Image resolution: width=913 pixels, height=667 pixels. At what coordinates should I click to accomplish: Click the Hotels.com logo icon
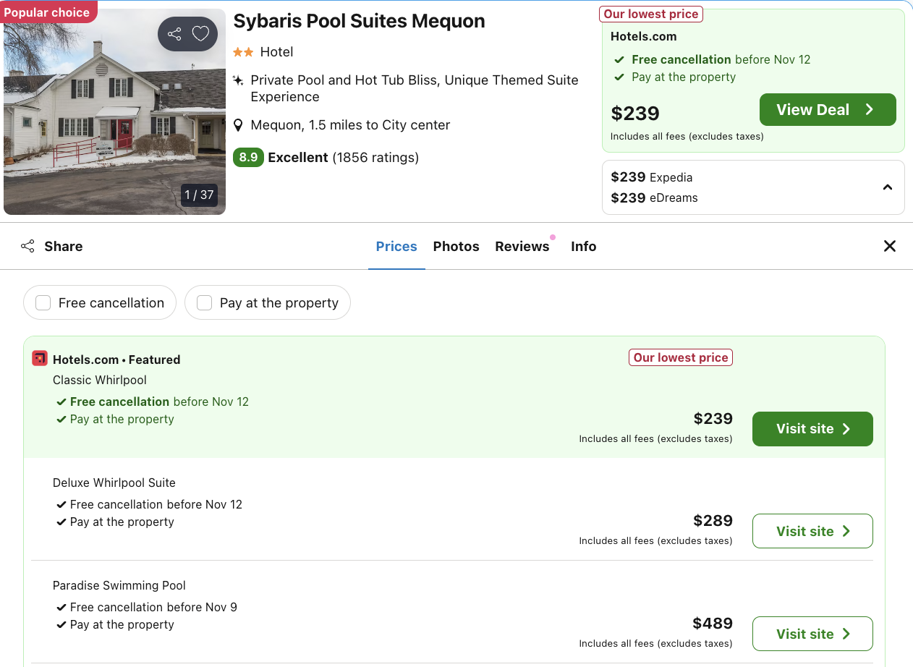point(40,358)
